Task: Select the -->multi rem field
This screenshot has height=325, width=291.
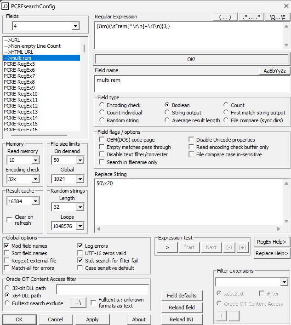Action: pyautogui.click(x=42, y=58)
